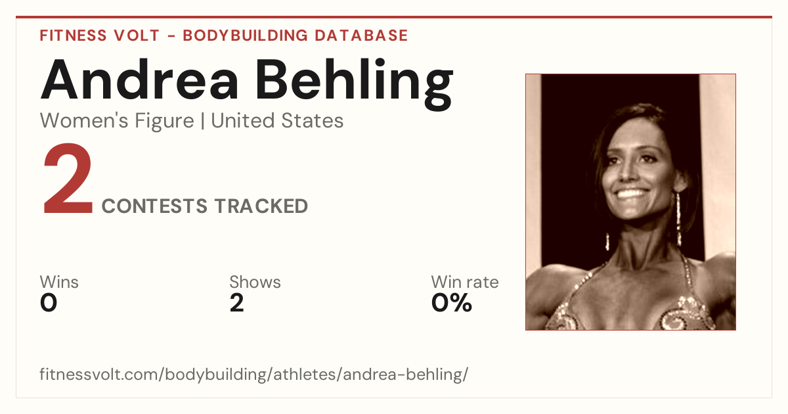Click the 0% win rate value
Screen dimensions: 788x414
[452, 303]
